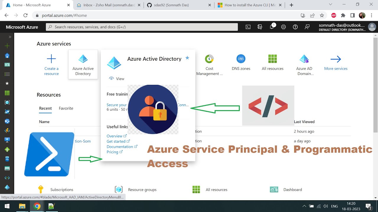Open Documentation useful link
The width and height of the screenshot is (378, 212).
click(x=122, y=147)
